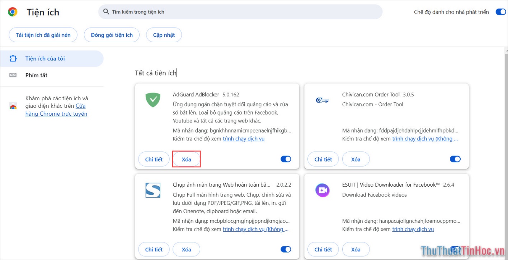Disable the Chụp ảnh màn trang Web toggle

[x=286, y=249]
